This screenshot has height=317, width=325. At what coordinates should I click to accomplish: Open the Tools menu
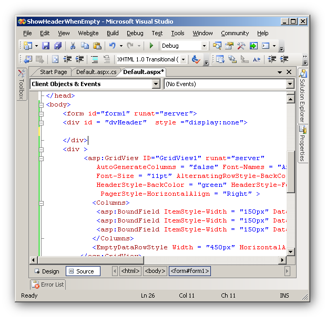coord(178,33)
